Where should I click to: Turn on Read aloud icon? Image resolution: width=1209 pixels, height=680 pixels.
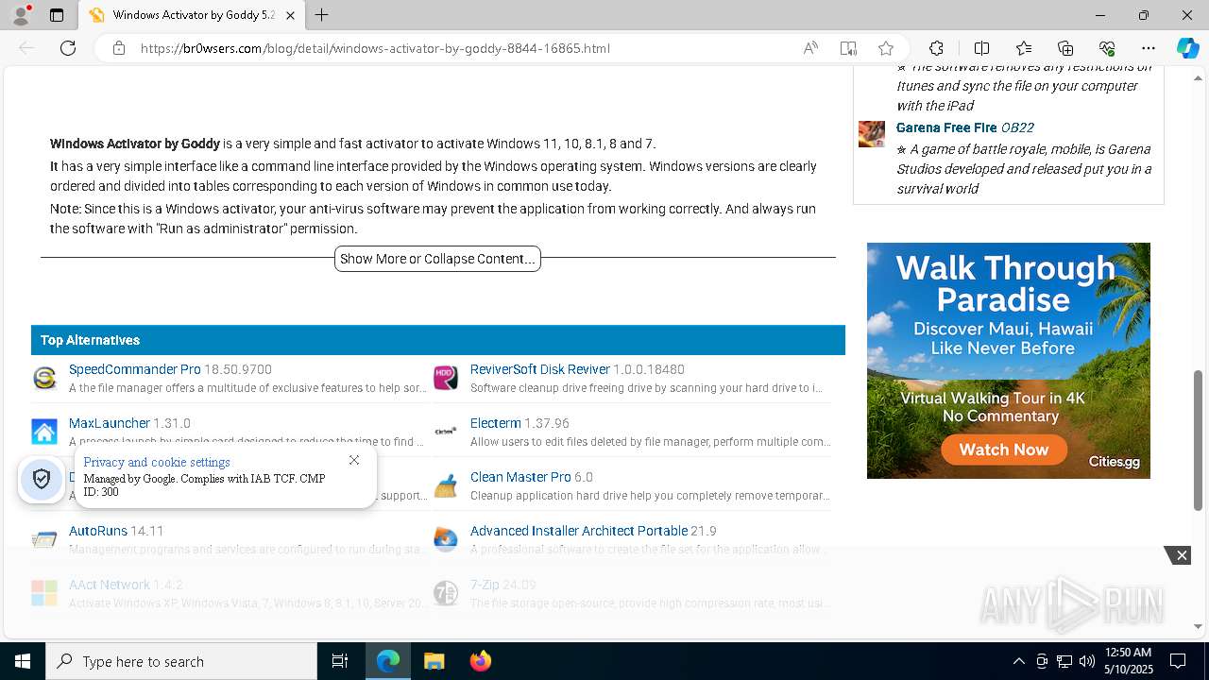(810, 48)
